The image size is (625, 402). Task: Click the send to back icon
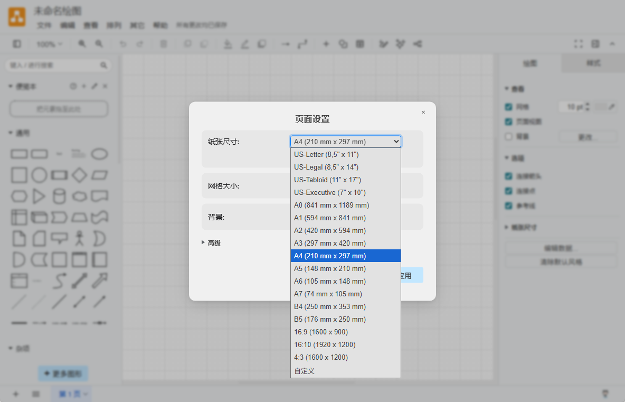coord(204,44)
